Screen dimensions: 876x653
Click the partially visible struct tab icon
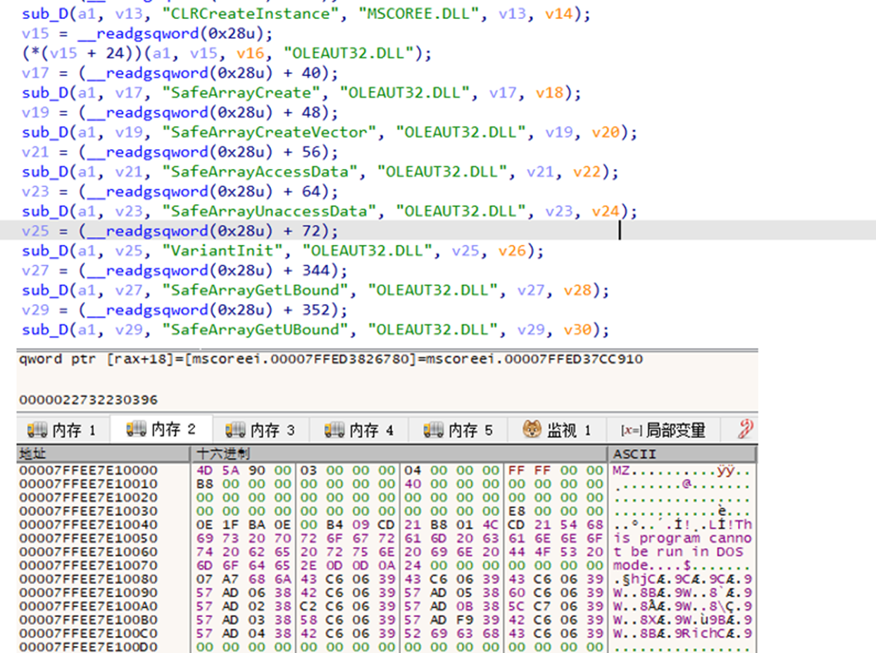(x=746, y=429)
